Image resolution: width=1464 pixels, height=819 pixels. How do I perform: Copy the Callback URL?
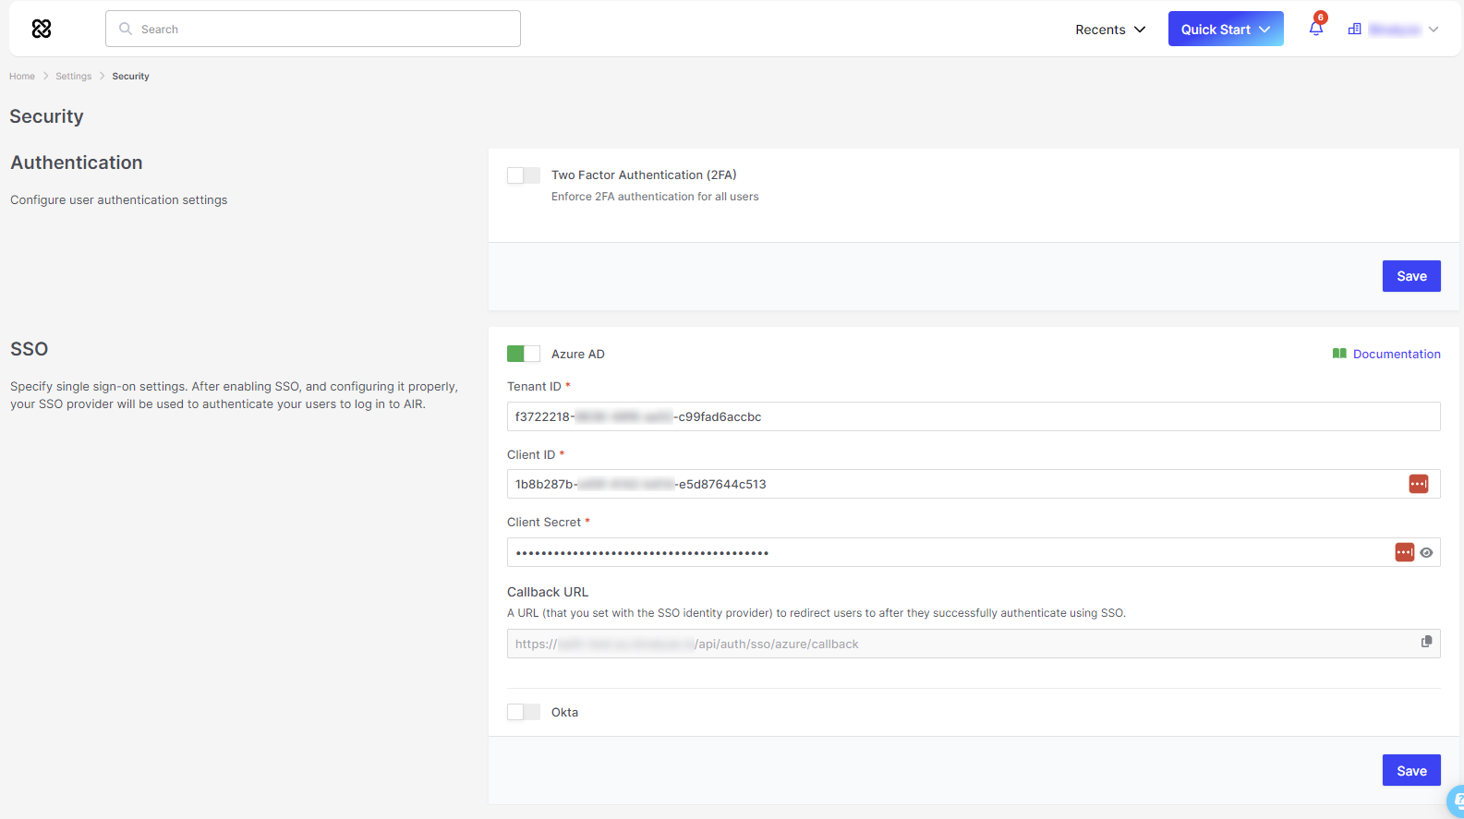click(x=1426, y=642)
